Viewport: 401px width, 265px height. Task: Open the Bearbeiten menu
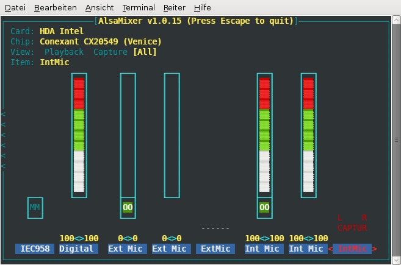[x=56, y=8]
